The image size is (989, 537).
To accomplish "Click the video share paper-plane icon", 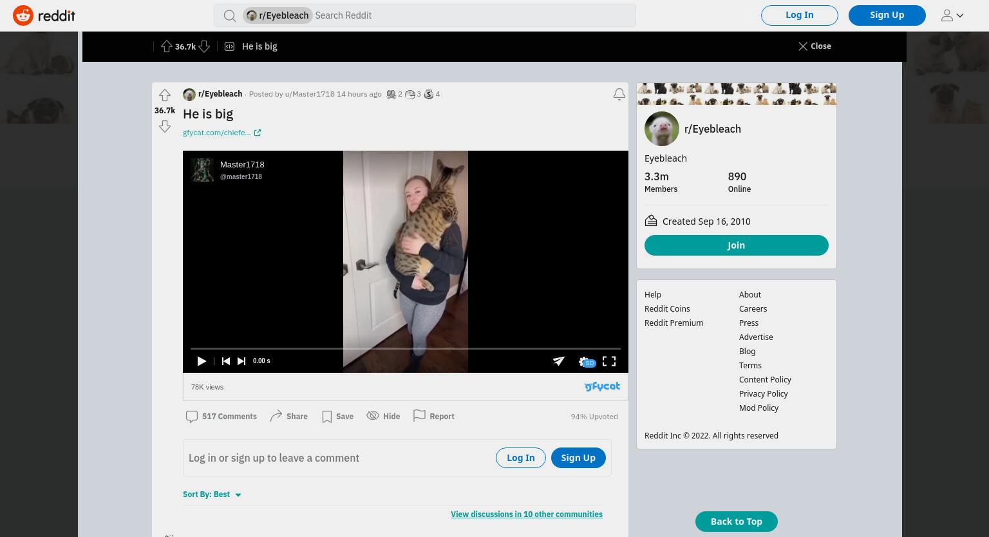I will (x=559, y=361).
